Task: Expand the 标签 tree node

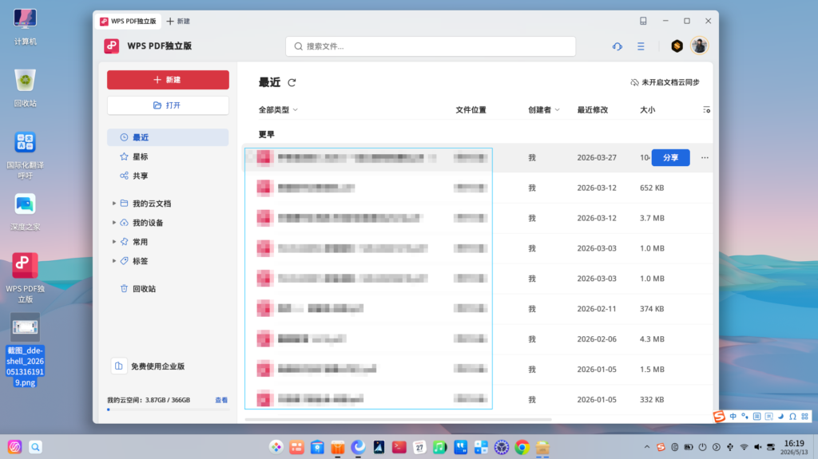Action: 113,261
